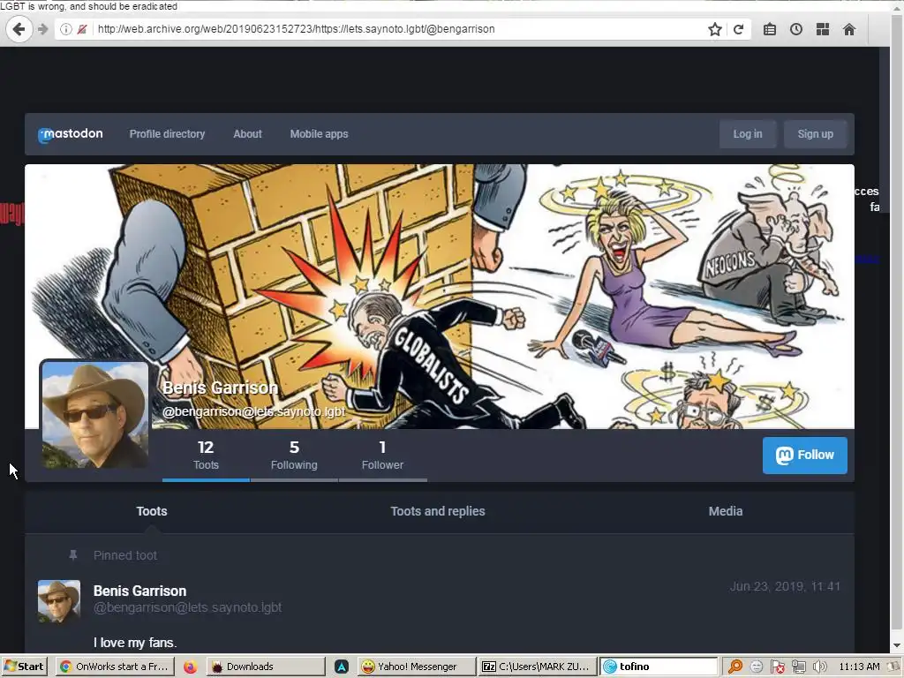Open the 11:13 AM taskbar clock
This screenshot has width=904, height=678.
coord(859,667)
